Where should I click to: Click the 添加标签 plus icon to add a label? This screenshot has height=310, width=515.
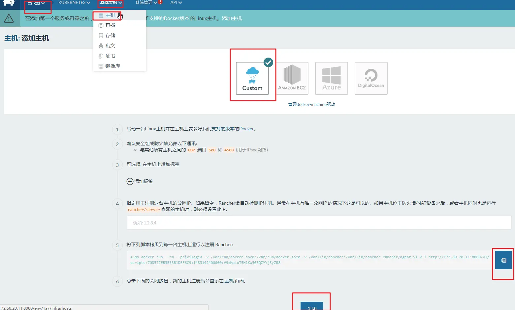point(130,181)
